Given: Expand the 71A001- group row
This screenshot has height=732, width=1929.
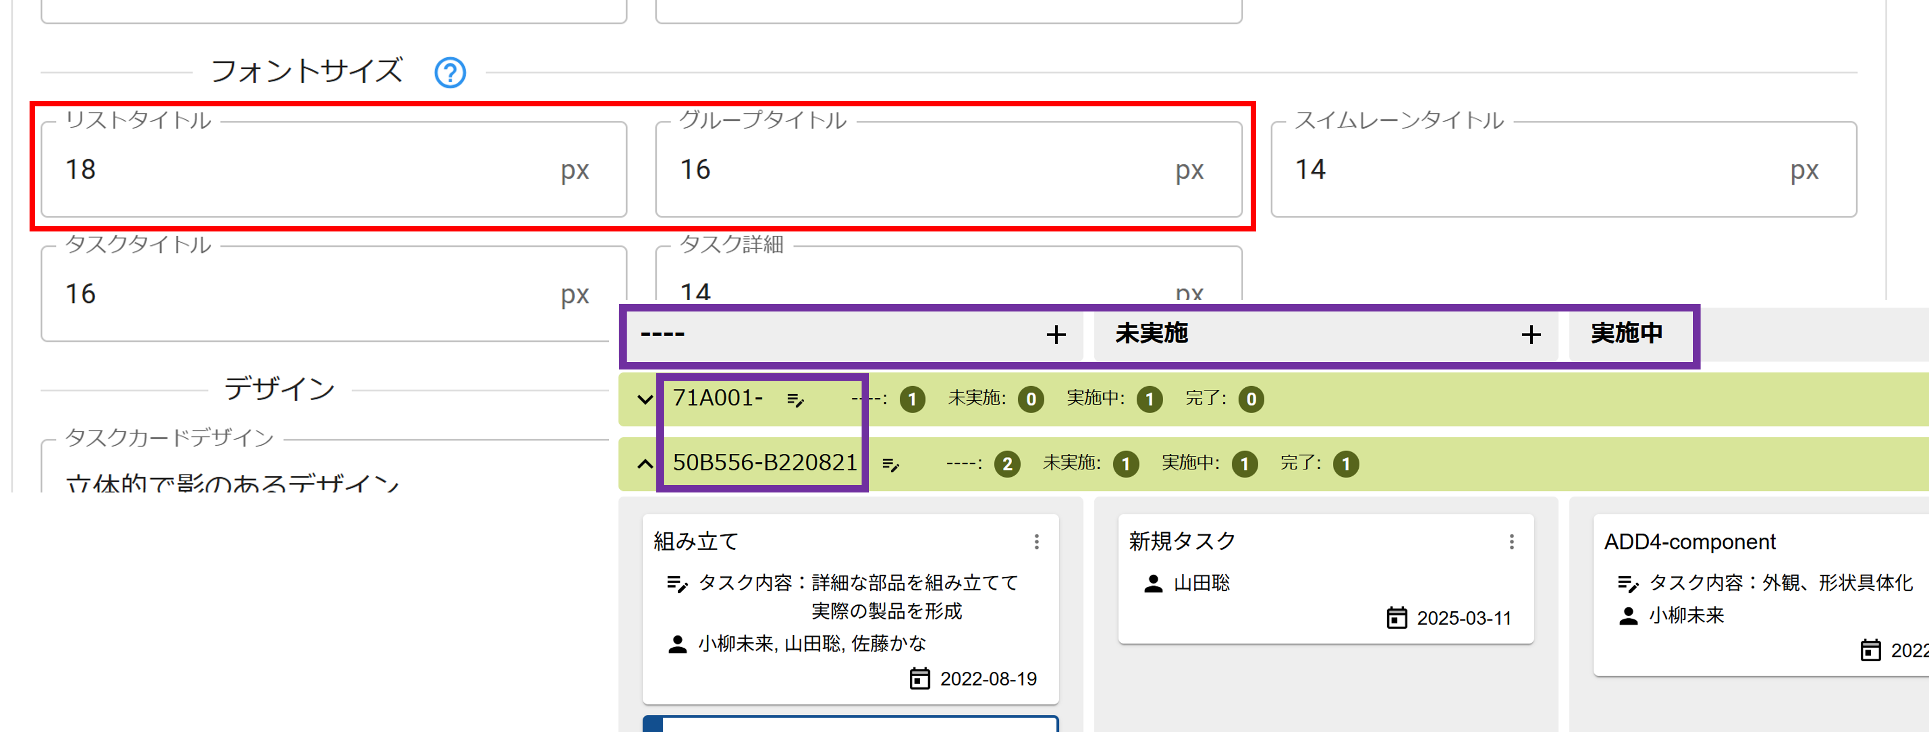Looking at the screenshot, I should (x=645, y=399).
